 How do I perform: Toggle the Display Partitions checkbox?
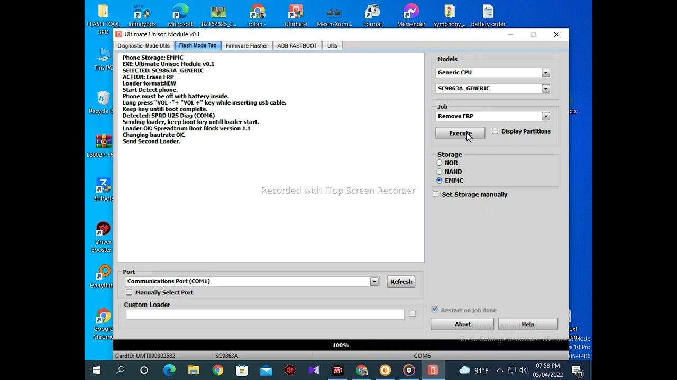[495, 131]
